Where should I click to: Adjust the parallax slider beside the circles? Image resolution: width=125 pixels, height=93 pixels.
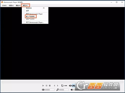click(50, 90)
